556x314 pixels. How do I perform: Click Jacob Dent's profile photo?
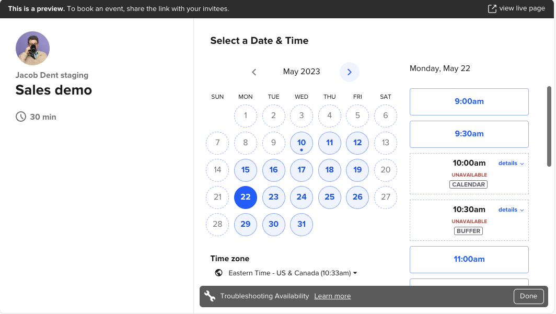[x=32, y=48]
